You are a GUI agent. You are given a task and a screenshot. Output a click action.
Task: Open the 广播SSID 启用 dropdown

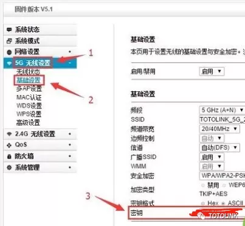[212, 157]
